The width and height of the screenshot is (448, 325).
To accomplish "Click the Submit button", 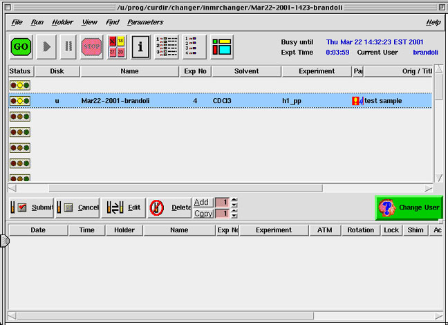I will click(x=31, y=207).
